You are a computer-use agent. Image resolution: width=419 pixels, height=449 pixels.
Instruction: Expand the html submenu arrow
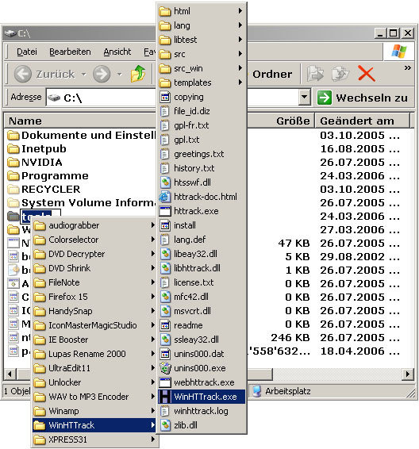click(240, 11)
